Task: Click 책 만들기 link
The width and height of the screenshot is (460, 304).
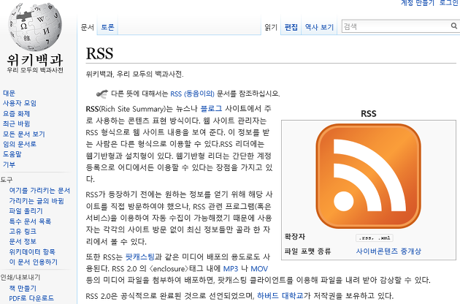Action: click(x=23, y=288)
